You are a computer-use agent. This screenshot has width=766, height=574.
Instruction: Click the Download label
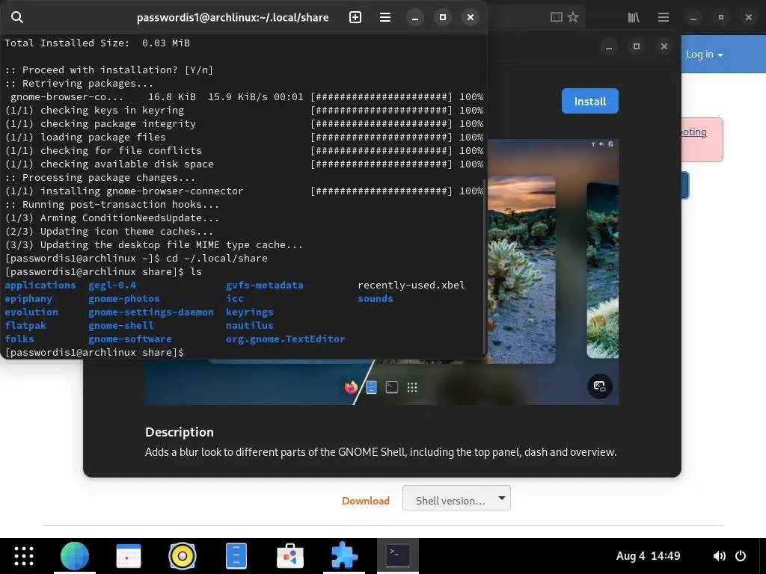[365, 501]
